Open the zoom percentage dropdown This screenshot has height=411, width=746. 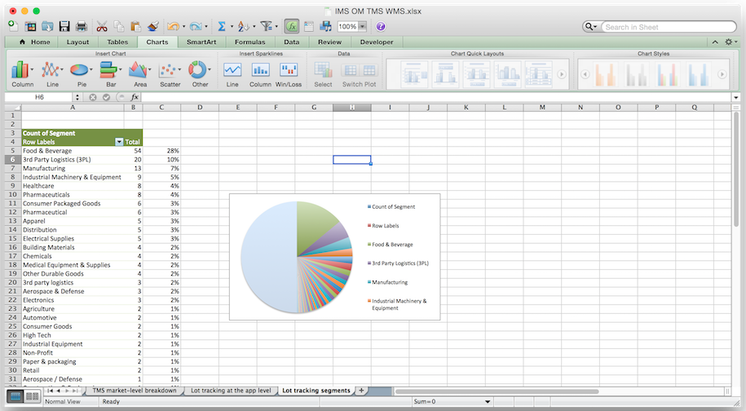[362, 27]
